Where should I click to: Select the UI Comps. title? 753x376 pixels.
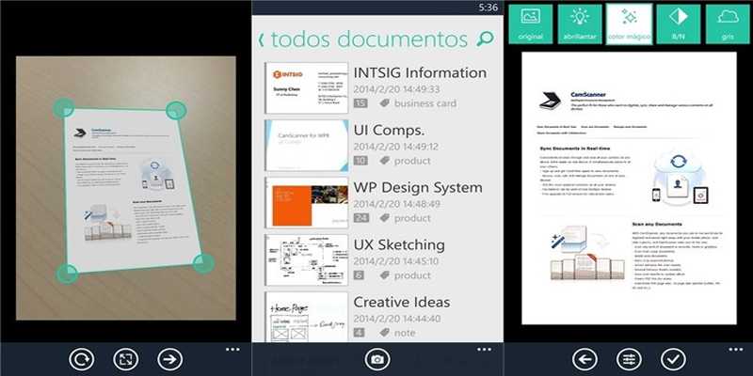[389, 131]
